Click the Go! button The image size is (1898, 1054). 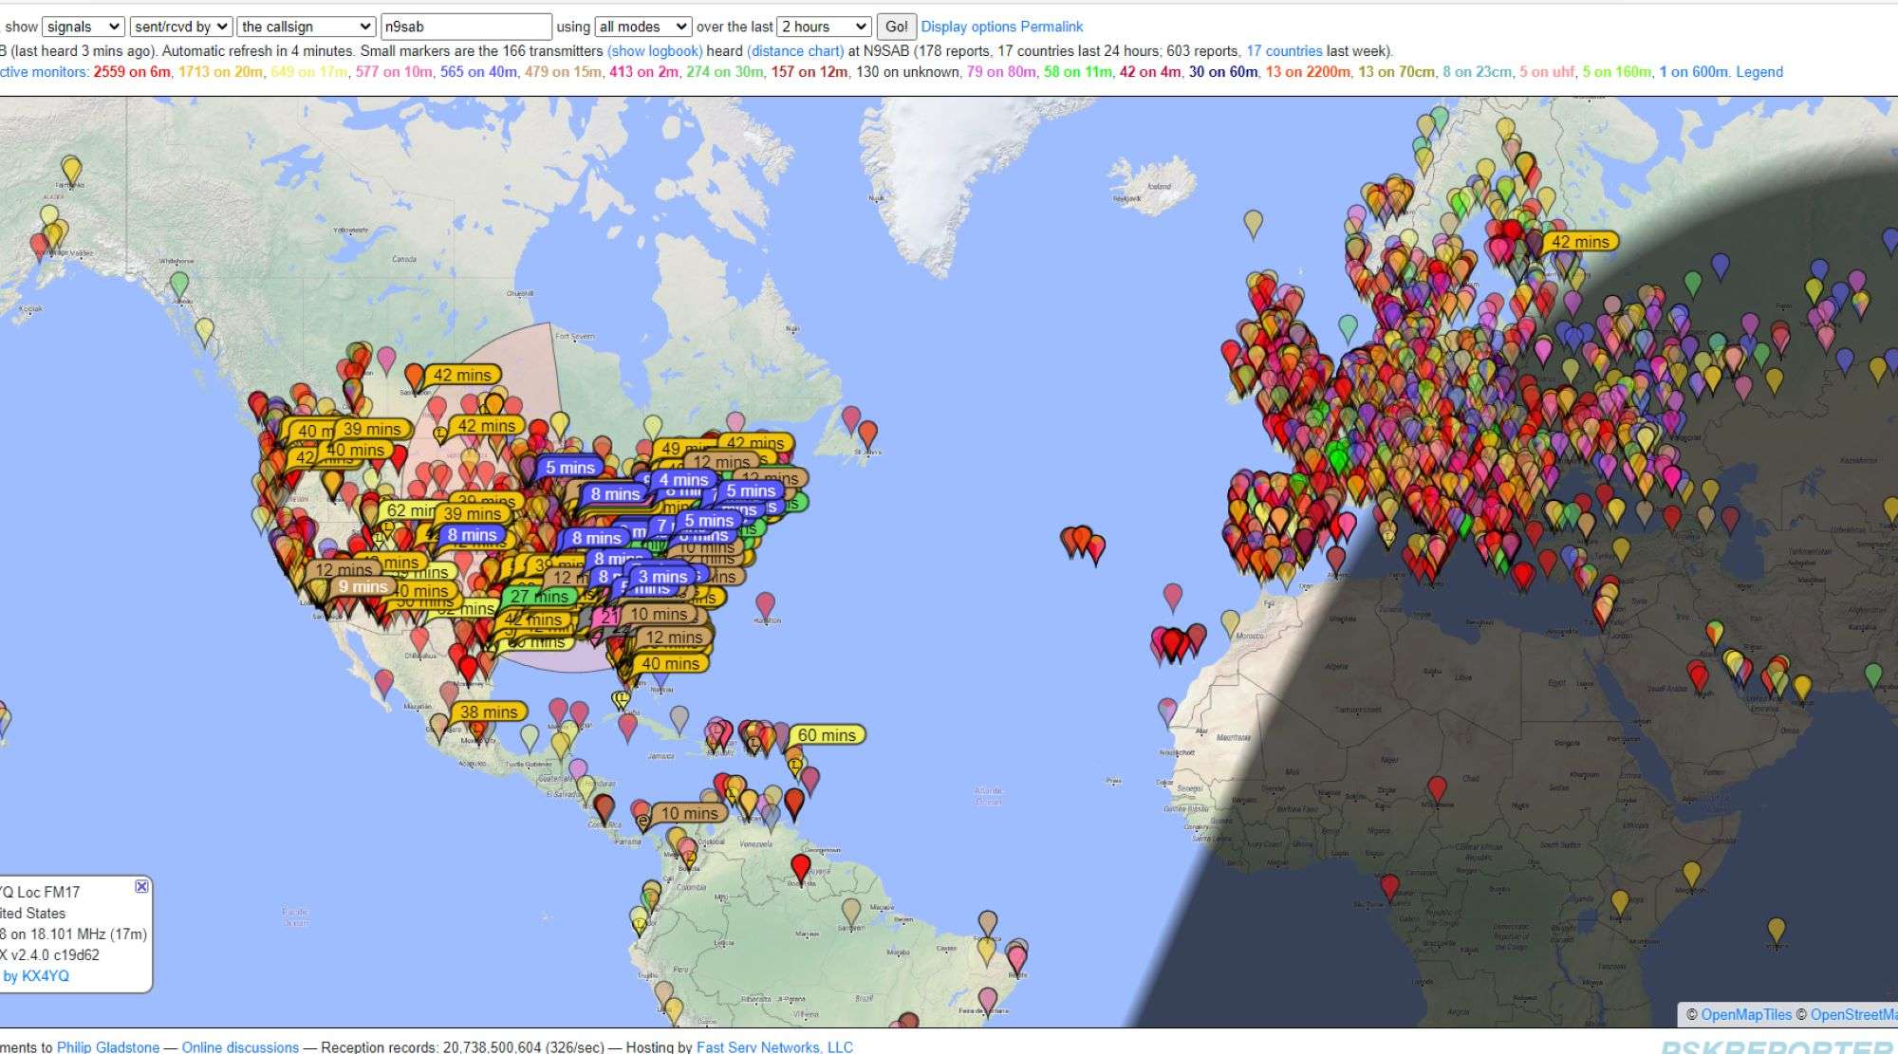click(x=896, y=27)
